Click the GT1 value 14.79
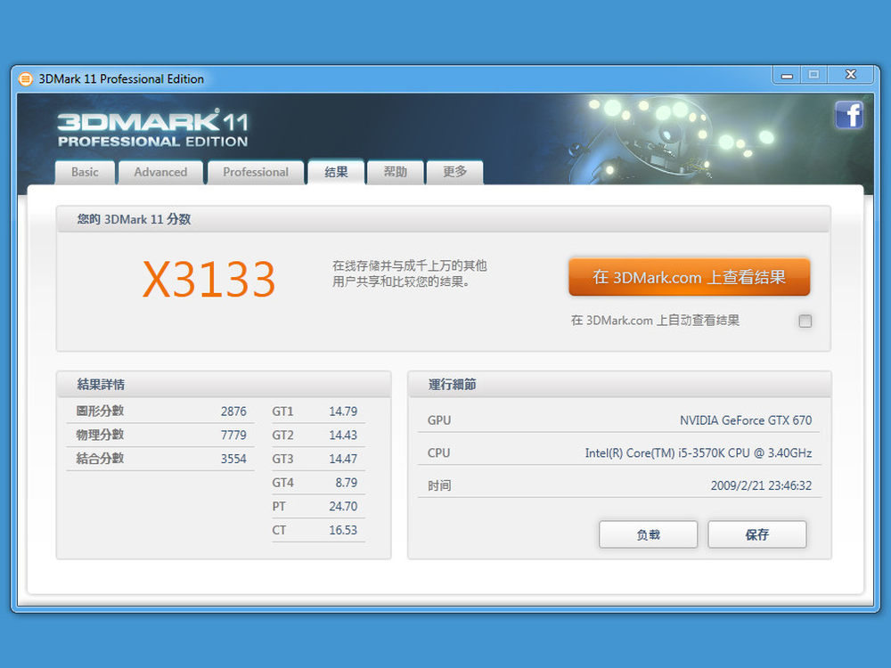This screenshot has height=668, width=891. point(343,411)
